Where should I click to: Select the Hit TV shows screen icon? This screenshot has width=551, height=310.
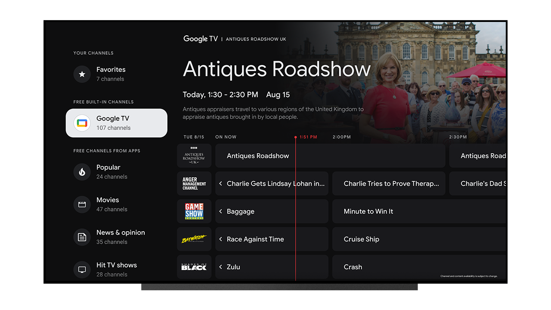click(x=82, y=270)
